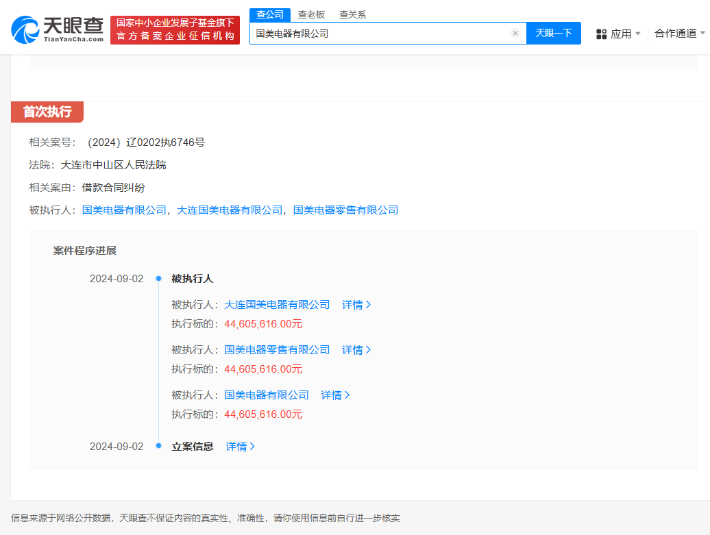710x535 pixels.
Task: Select the 查公司 tab
Action: tap(269, 14)
